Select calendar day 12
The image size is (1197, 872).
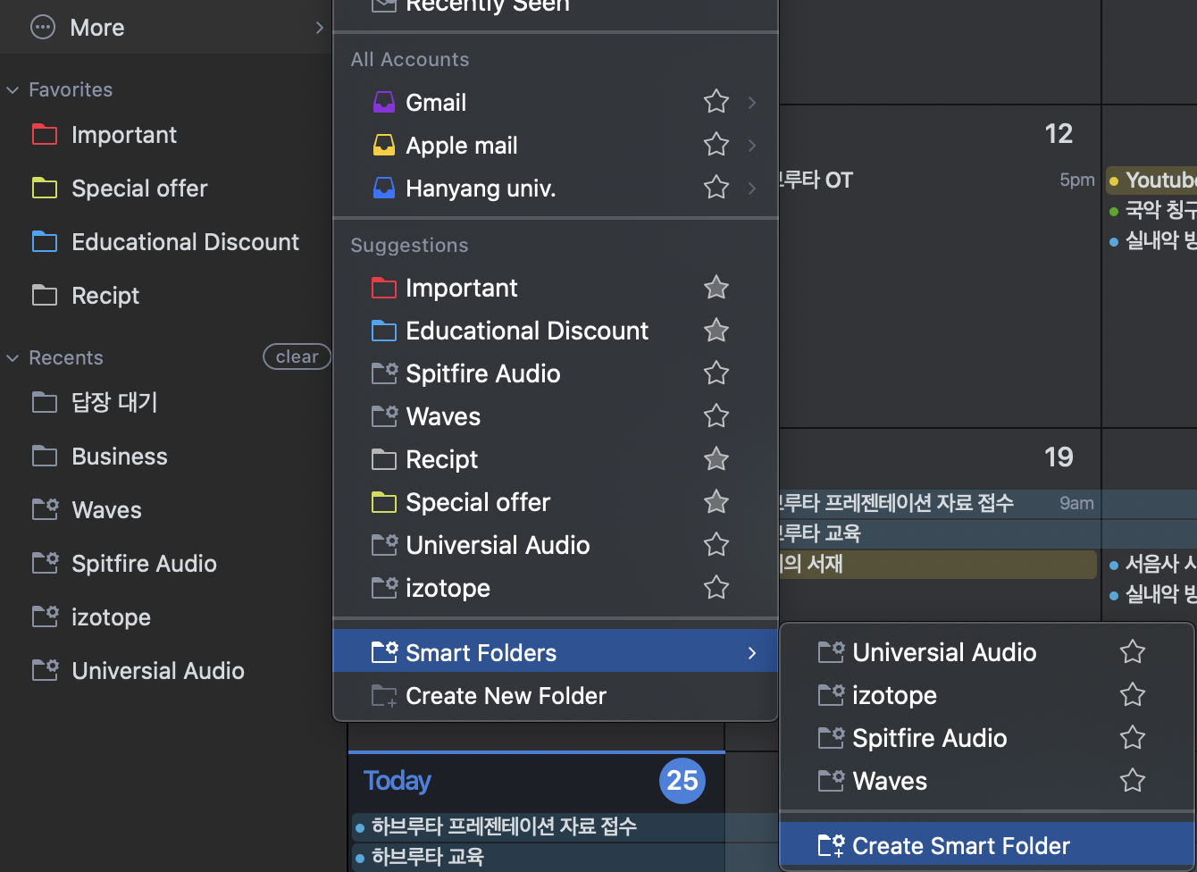[x=1059, y=134]
